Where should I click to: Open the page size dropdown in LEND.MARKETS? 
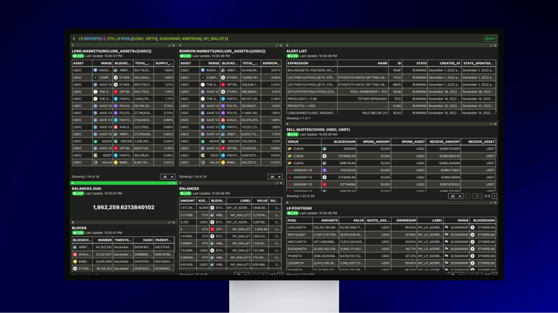(168, 176)
